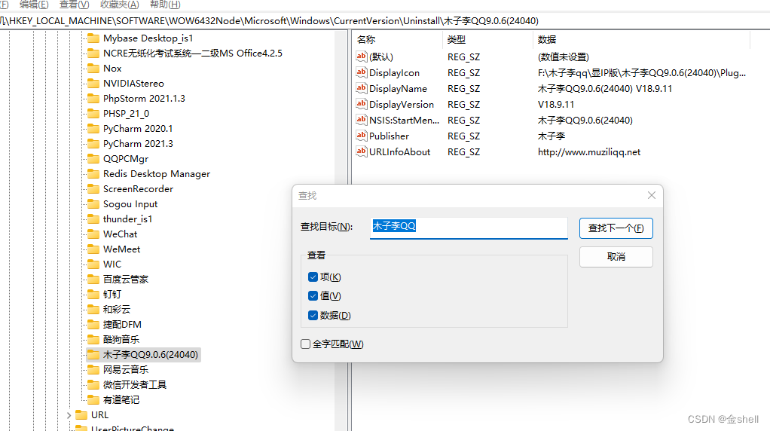The image size is (770, 431).
Task: Select the 酷狗音乐 key
Action: tap(121, 340)
